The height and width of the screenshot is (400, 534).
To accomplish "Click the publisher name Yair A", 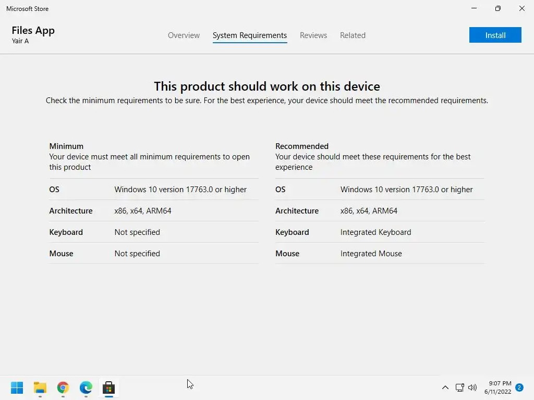I will pyautogui.click(x=20, y=41).
